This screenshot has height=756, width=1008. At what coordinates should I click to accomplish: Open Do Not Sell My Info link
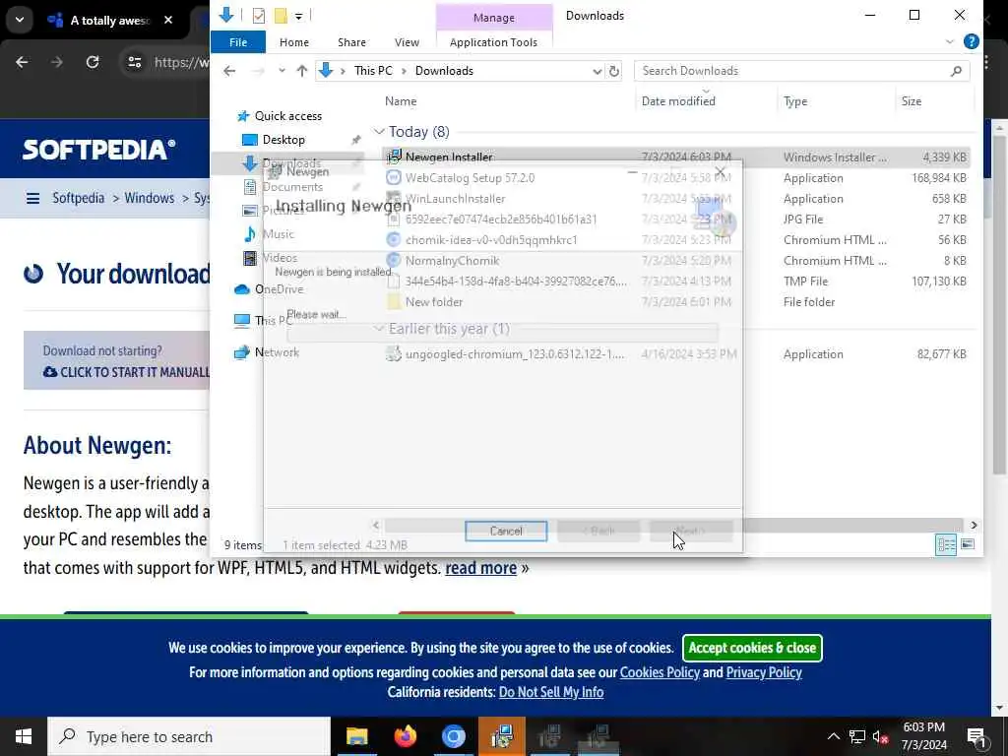point(551,692)
